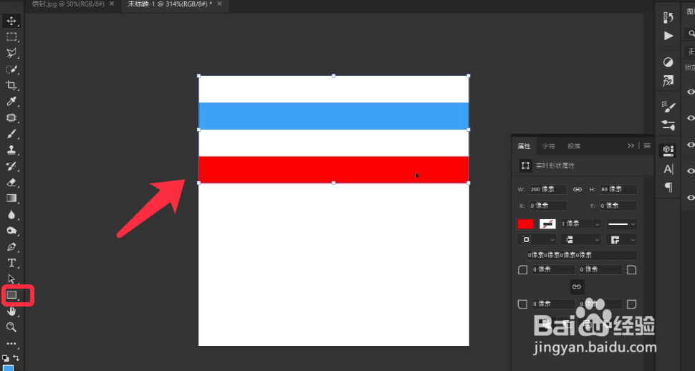Select the Polygonal Lasso tool
This screenshot has width=695, height=371.
pos(11,53)
